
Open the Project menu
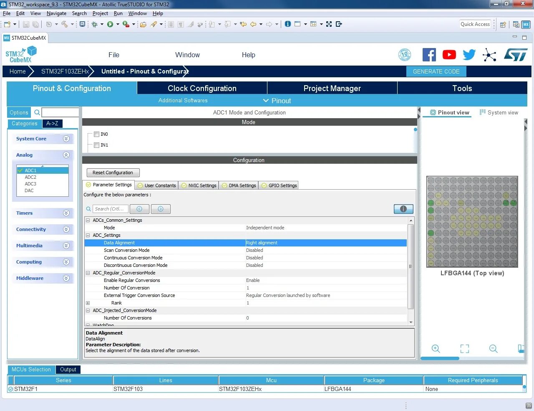pos(100,13)
